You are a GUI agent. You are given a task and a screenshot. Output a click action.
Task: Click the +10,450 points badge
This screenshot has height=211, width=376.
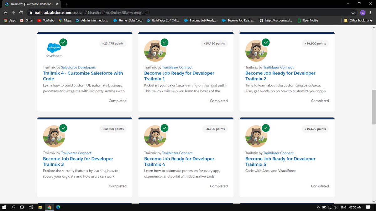214,43
